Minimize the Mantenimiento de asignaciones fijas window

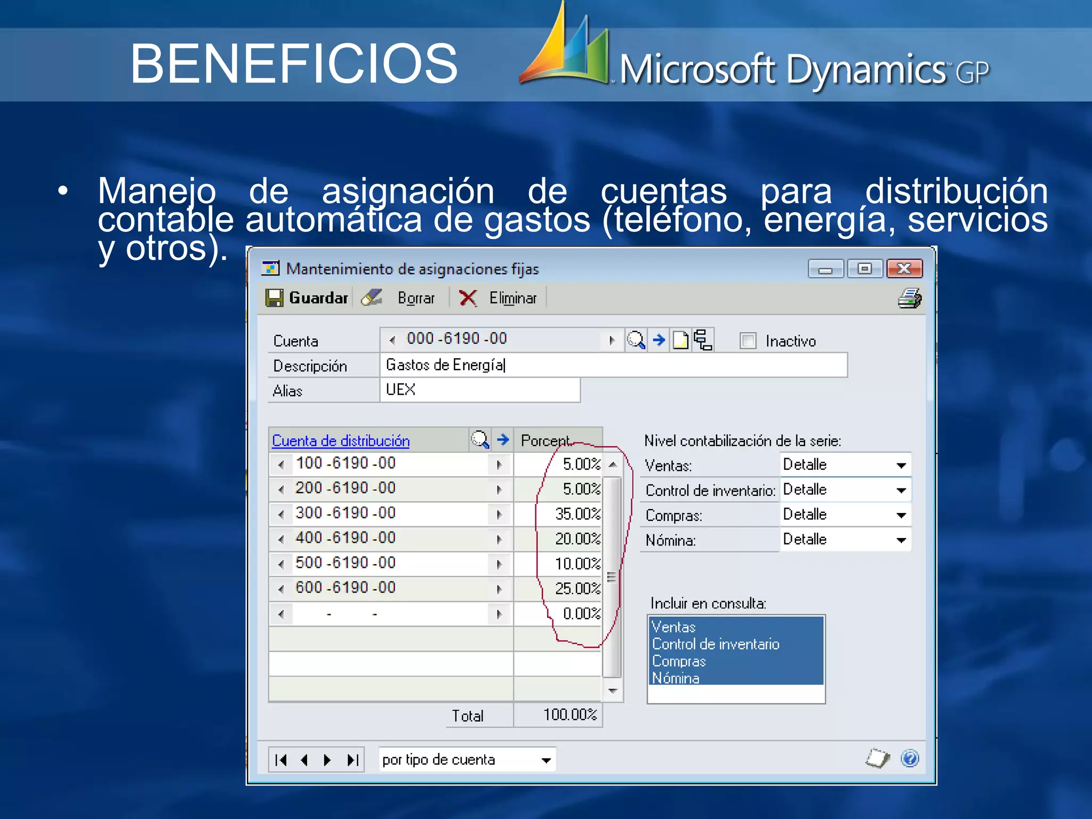[x=825, y=269]
